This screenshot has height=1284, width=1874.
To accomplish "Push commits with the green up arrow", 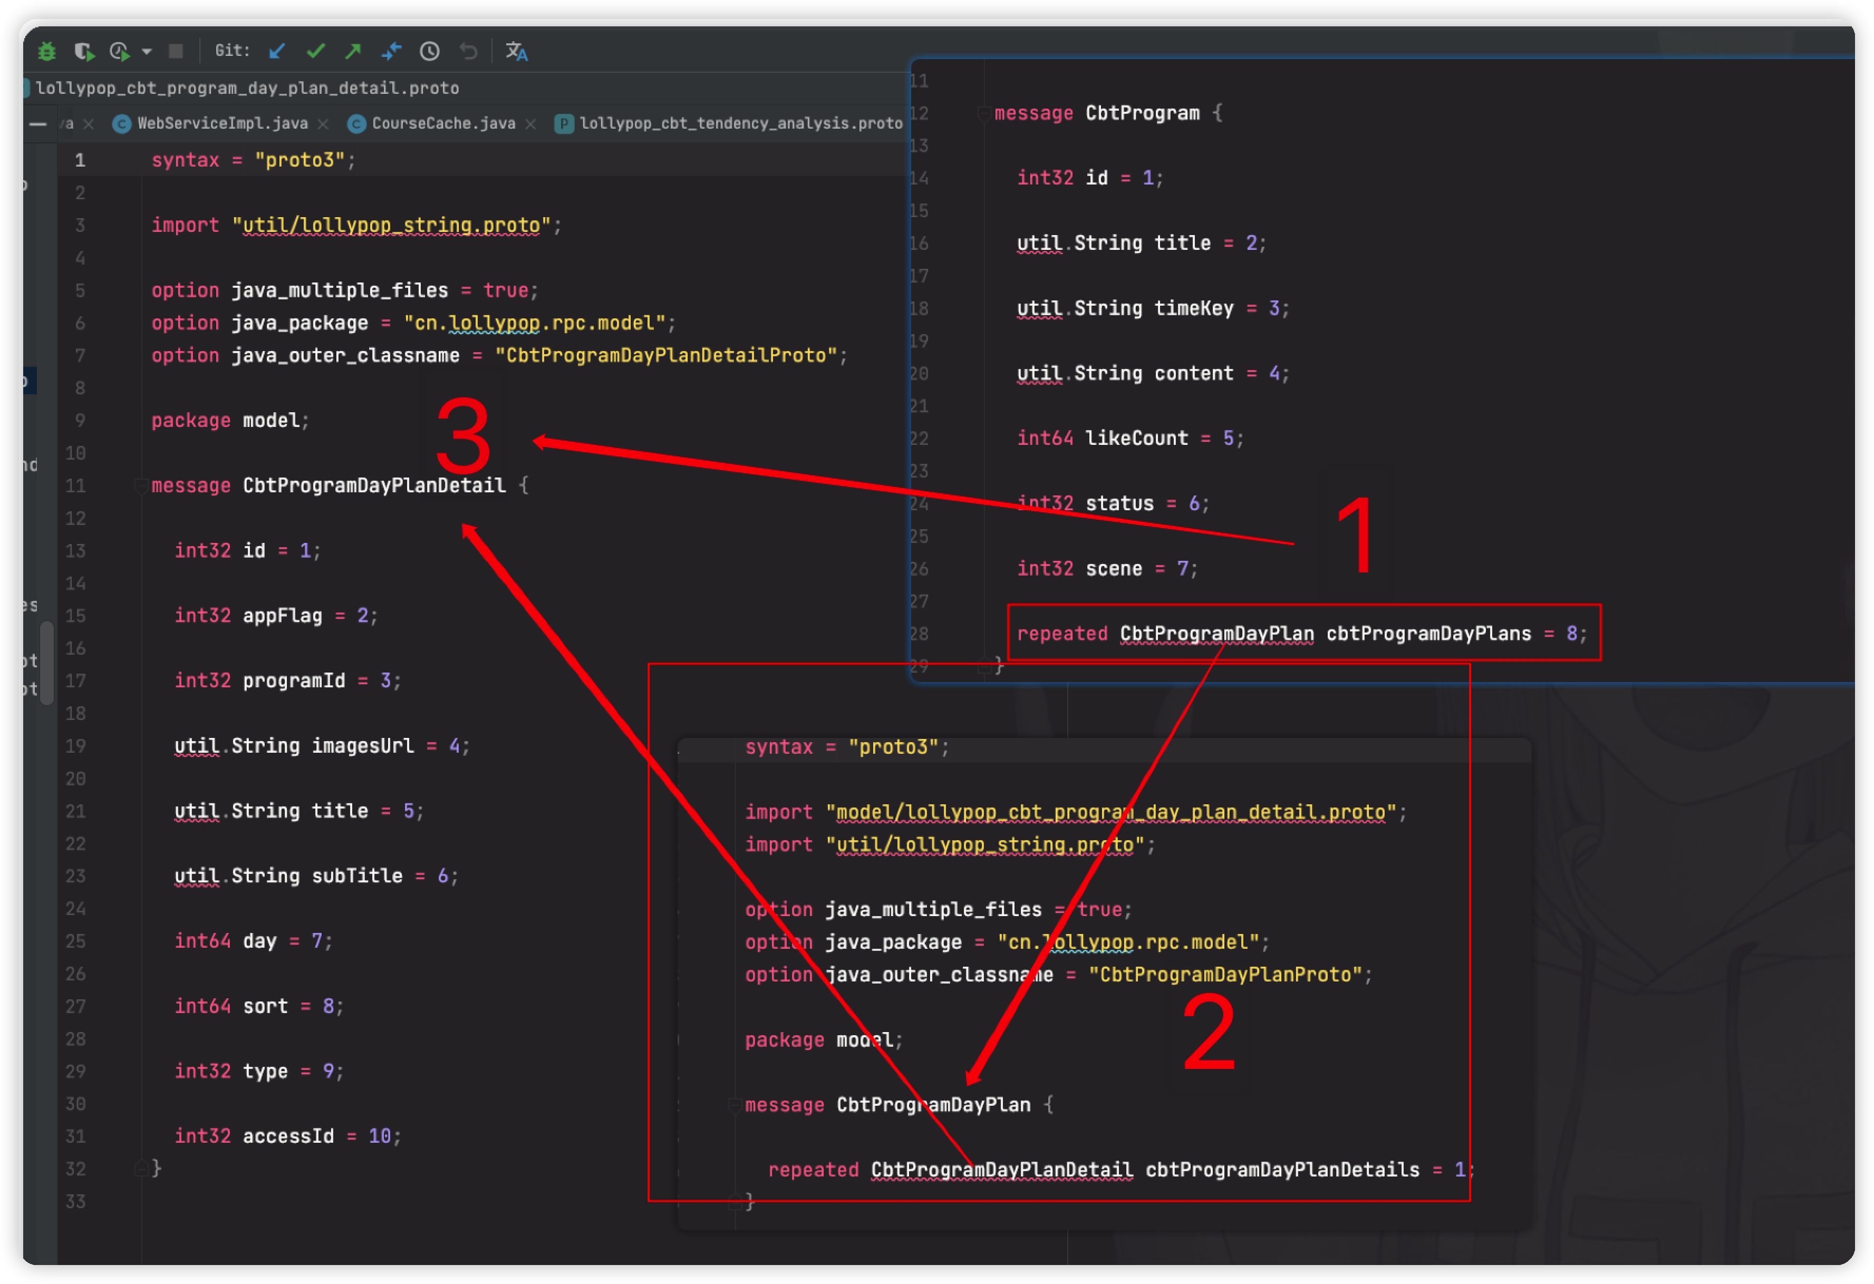I will 353,51.
